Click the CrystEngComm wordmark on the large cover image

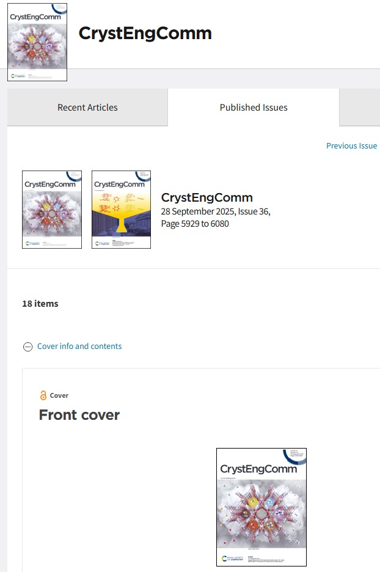[258, 469]
